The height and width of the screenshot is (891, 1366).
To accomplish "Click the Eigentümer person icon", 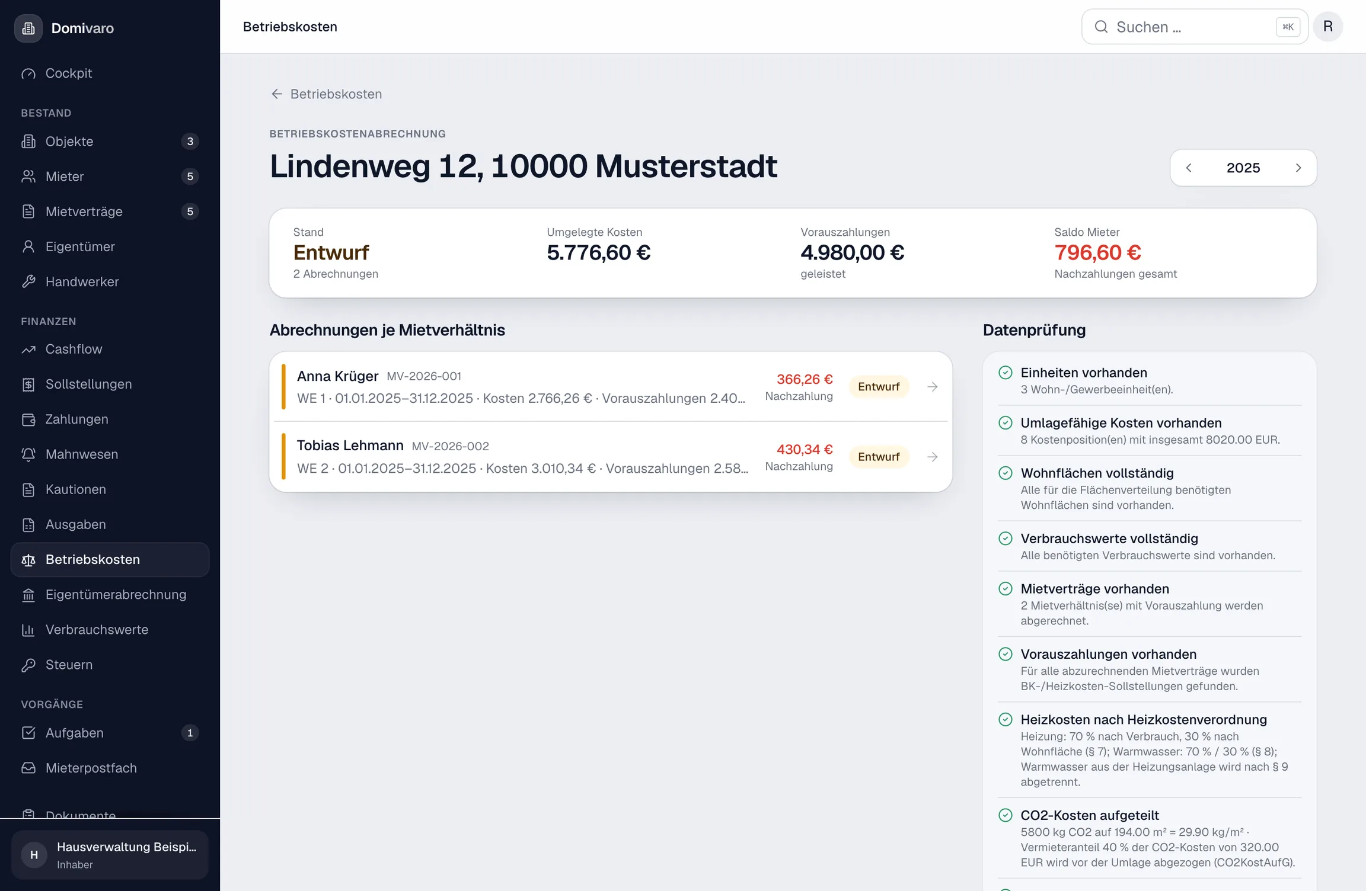I will (28, 246).
